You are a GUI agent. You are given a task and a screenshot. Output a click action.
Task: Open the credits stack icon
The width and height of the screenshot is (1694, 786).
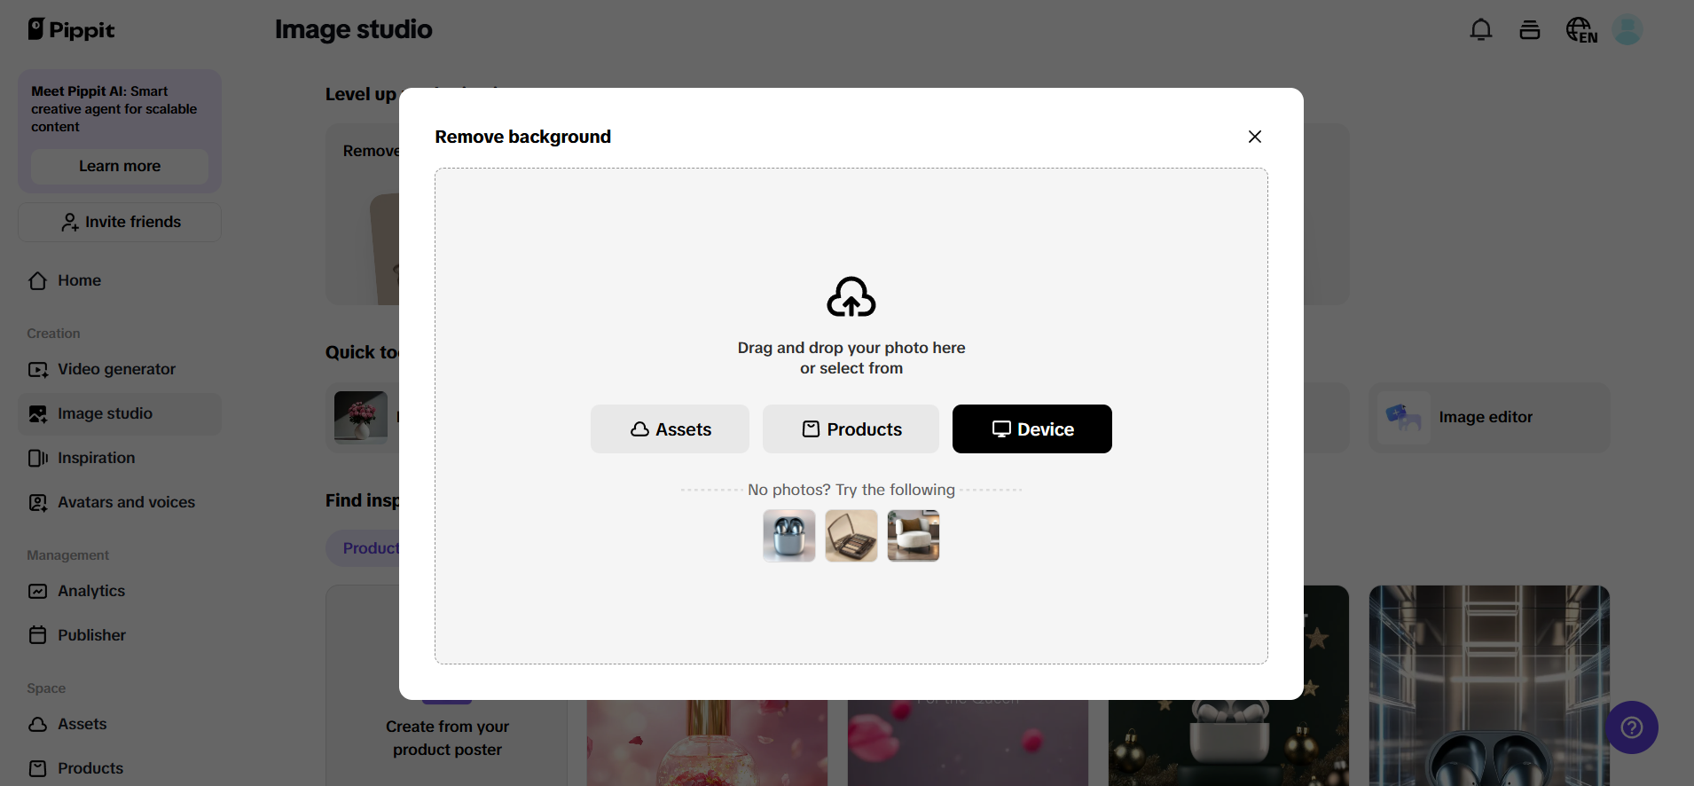tap(1530, 30)
